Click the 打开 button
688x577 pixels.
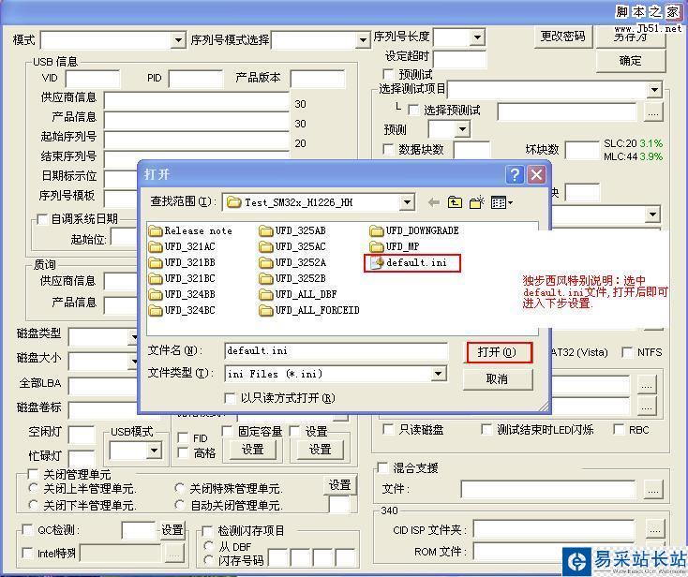499,352
